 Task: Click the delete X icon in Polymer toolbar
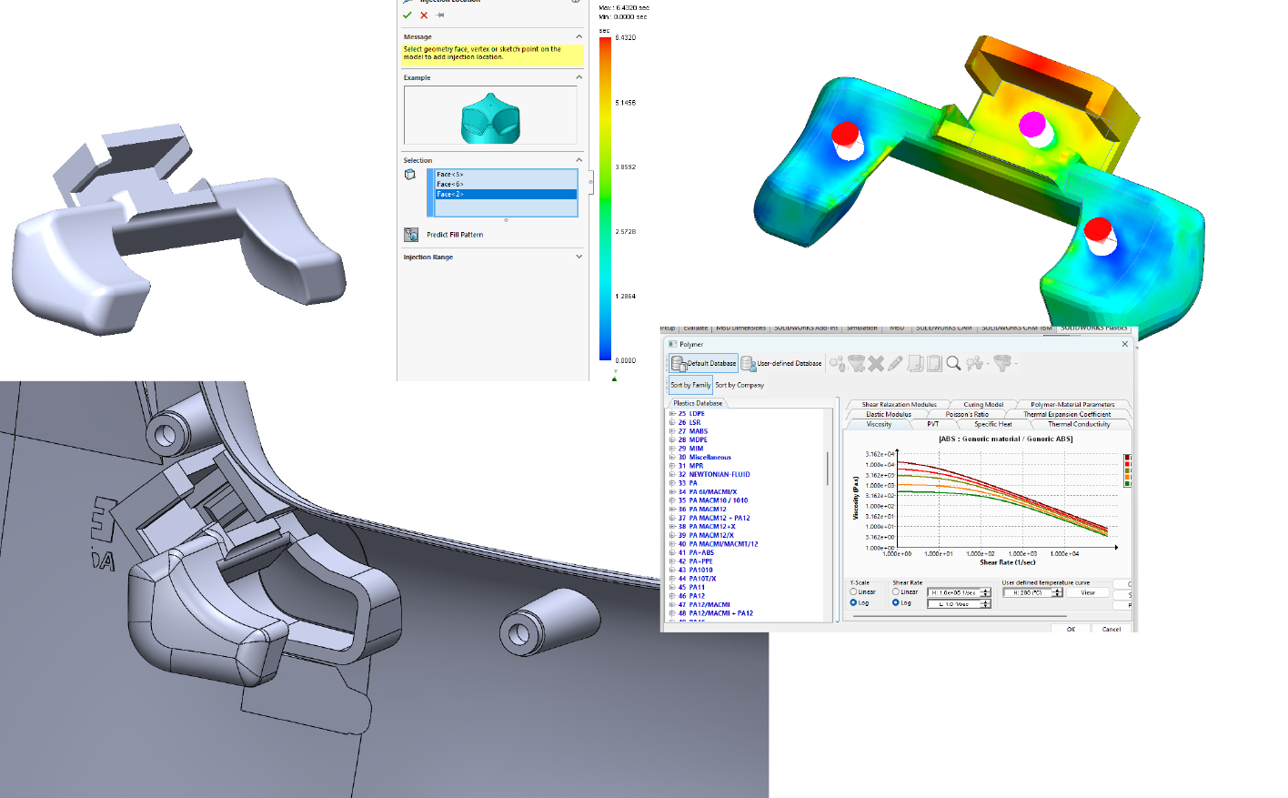pyautogui.click(x=876, y=364)
